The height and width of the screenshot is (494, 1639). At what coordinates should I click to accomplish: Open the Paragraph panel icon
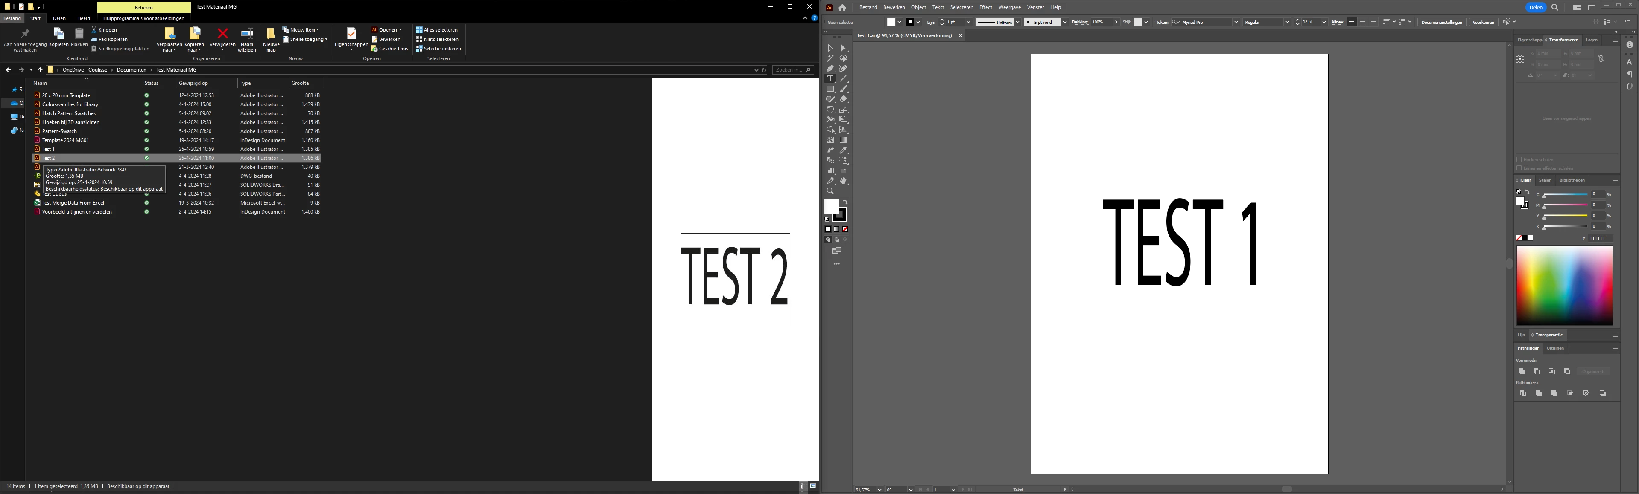click(1630, 74)
